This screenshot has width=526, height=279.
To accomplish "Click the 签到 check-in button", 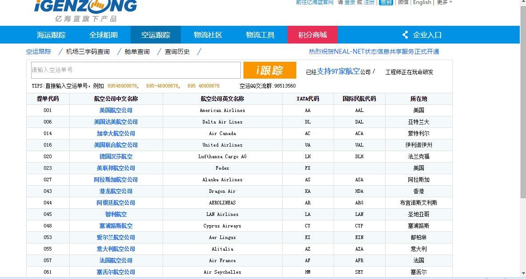I will 386,3.
